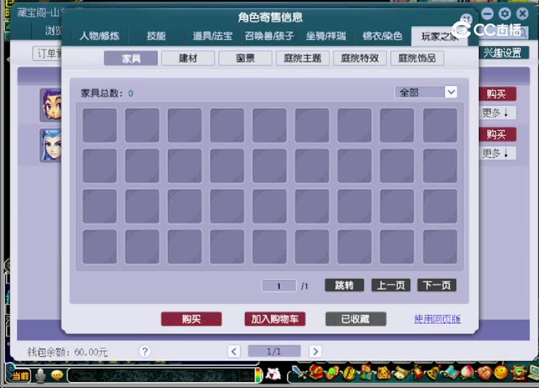Click the 购买 buy button
Viewport: 539px width, 388px height.
click(191, 319)
